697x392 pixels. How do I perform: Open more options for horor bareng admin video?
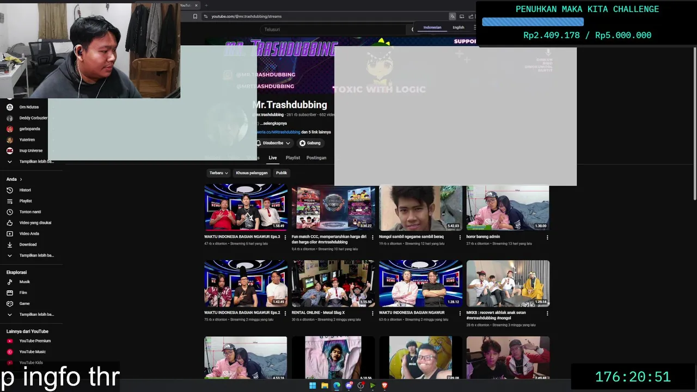547,237
